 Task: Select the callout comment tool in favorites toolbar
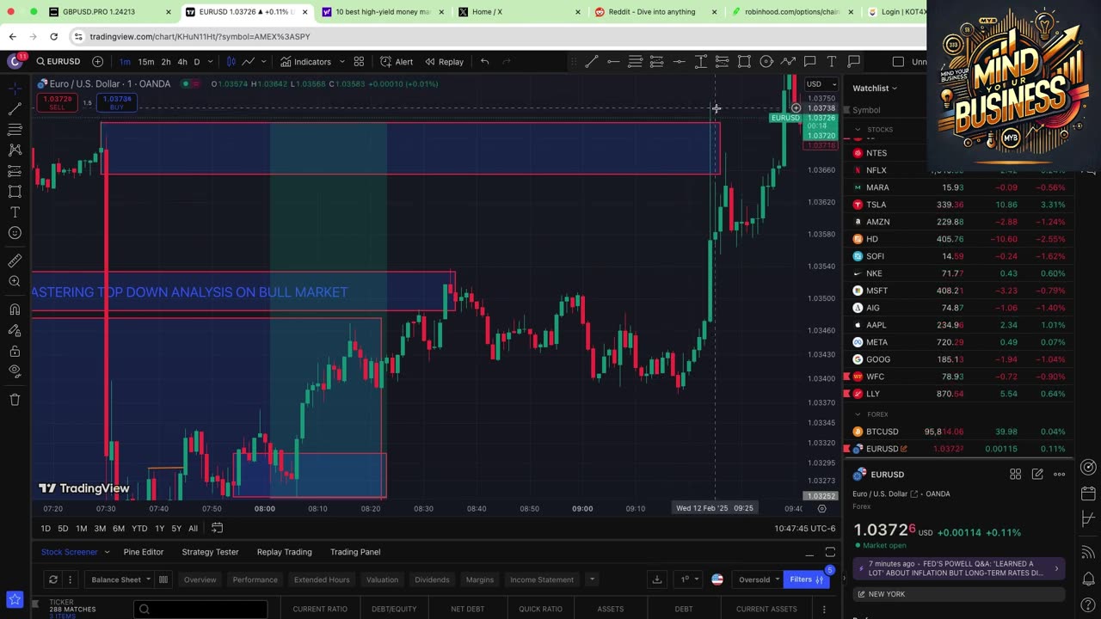point(809,62)
